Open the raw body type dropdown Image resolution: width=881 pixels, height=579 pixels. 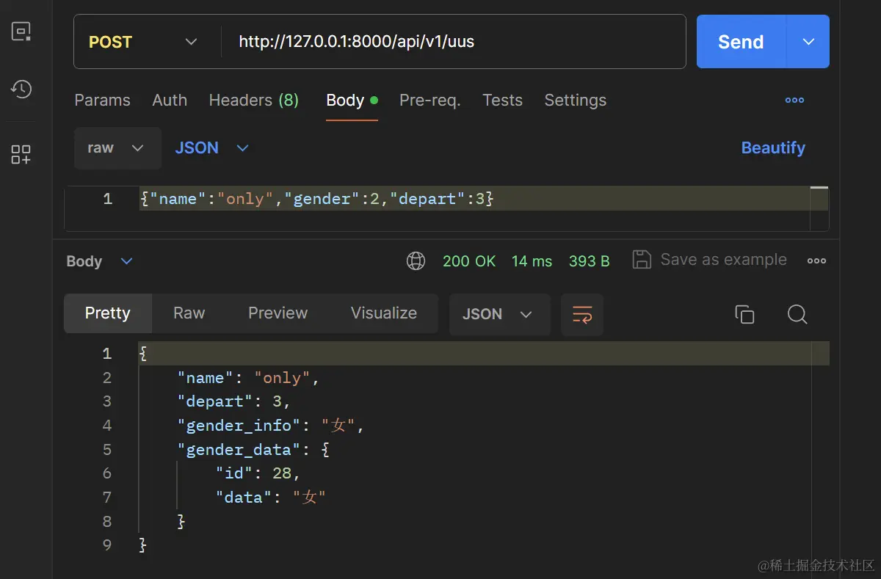[117, 148]
